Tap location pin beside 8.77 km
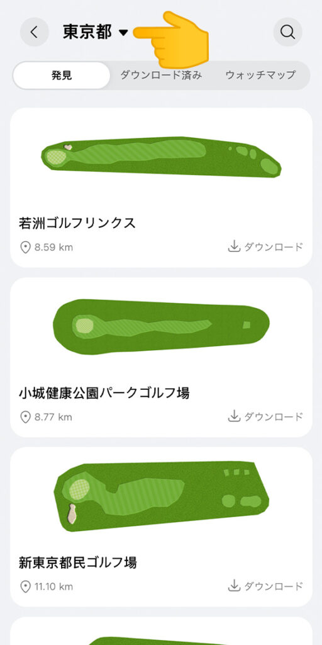 25,417
